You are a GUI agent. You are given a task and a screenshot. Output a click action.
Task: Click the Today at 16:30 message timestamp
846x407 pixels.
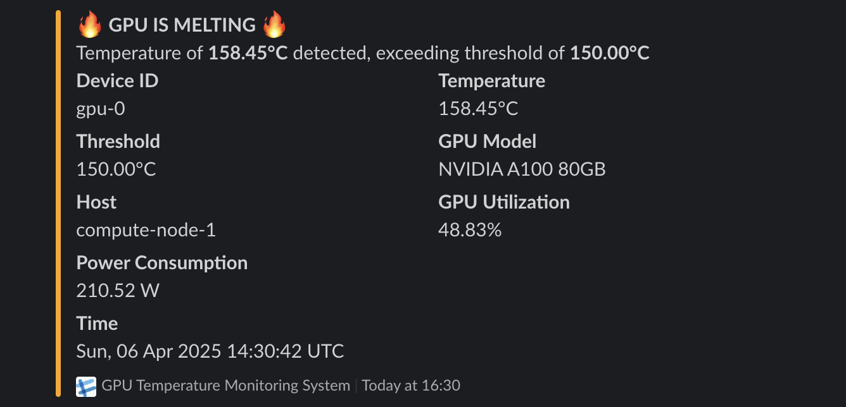[411, 386]
